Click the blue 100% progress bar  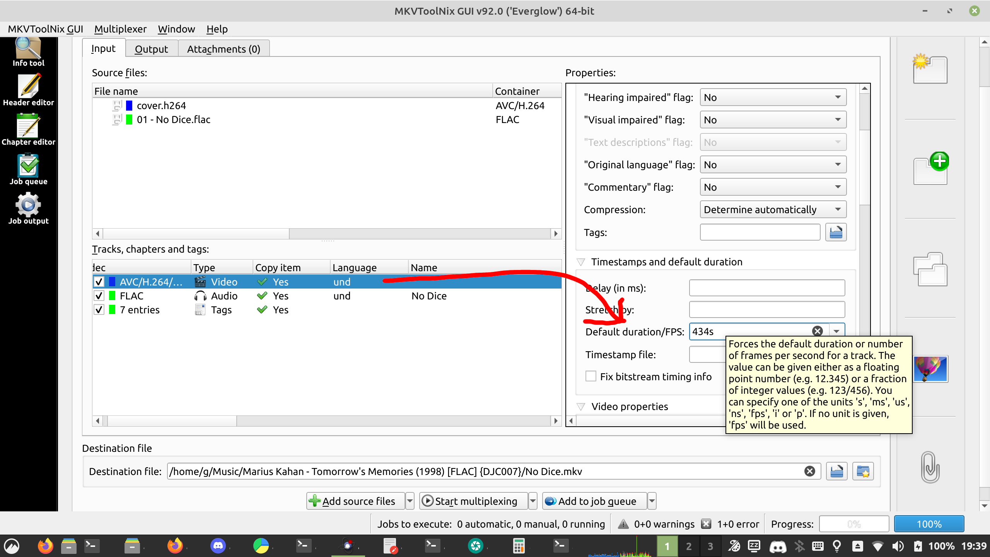pos(929,524)
